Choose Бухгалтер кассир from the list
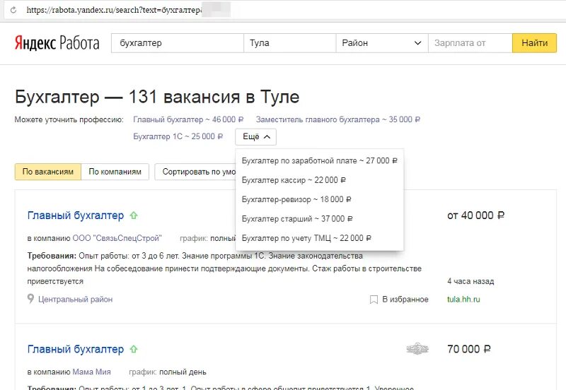This screenshot has height=390, width=566. (x=320, y=180)
